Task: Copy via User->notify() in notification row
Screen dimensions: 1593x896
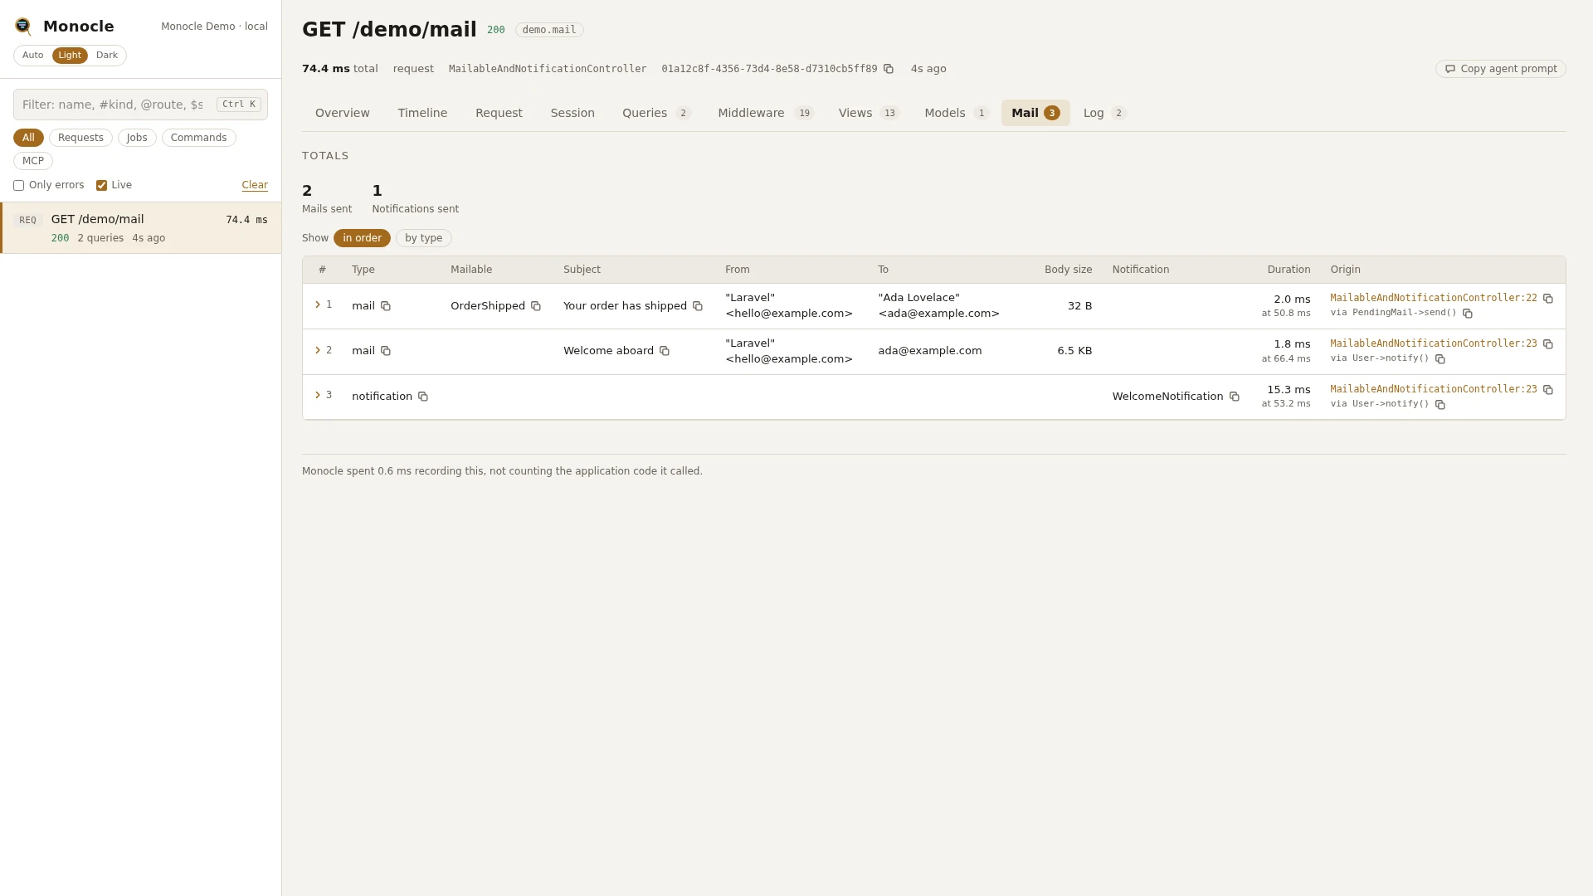Action: click(1440, 405)
